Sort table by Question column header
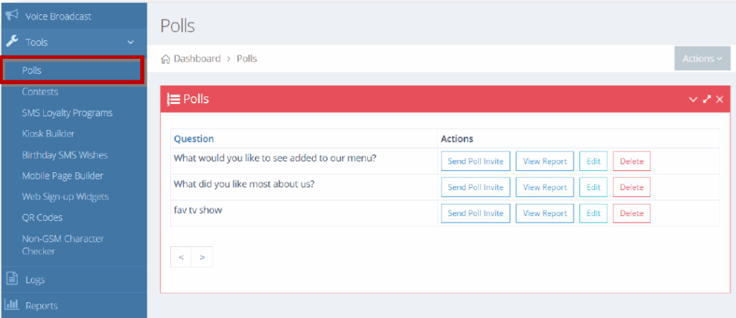Image resolution: width=736 pixels, height=318 pixels. [x=194, y=139]
